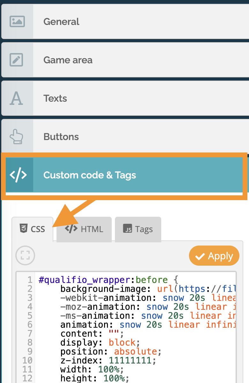Click the JS badge icon on the Tags tab
249x383 pixels.
[x=128, y=229]
